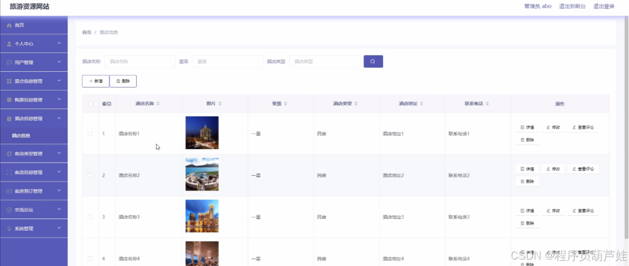Tick the select-all checkbox in table header
The height and width of the screenshot is (266, 629).
90,104
